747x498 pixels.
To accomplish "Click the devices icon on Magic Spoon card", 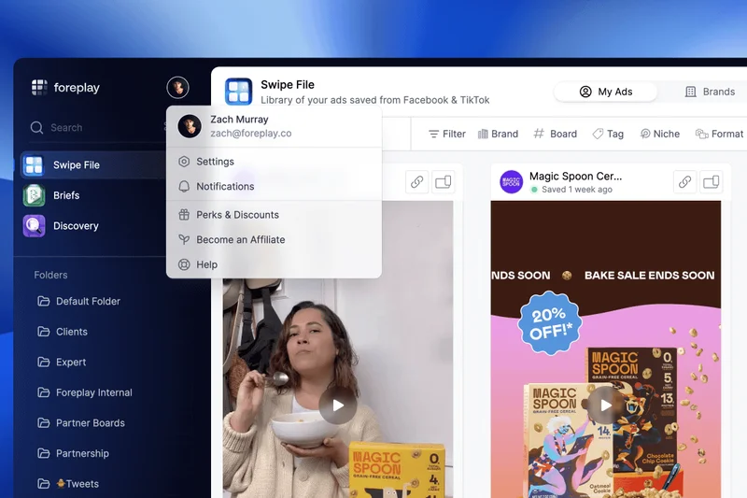I will click(x=712, y=182).
